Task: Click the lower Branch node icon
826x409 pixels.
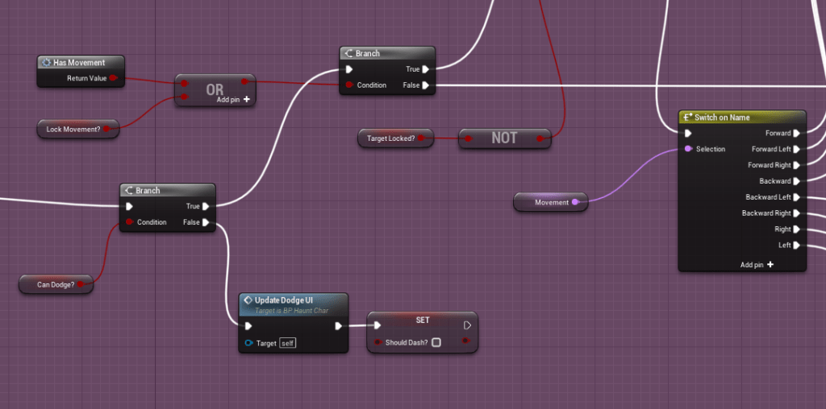Action: click(128, 191)
